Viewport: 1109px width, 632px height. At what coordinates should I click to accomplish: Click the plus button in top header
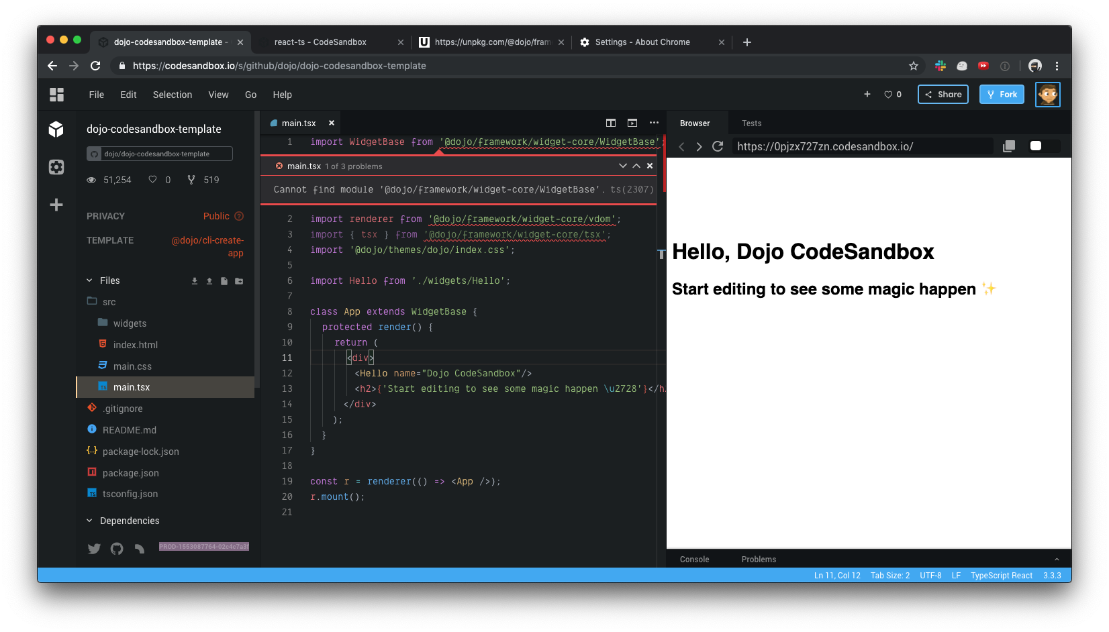point(867,95)
